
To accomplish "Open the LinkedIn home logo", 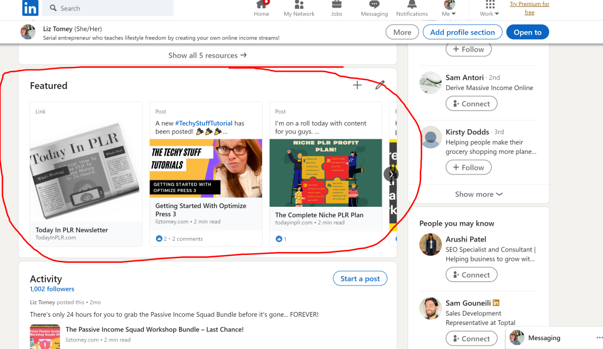I will [x=31, y=8].
